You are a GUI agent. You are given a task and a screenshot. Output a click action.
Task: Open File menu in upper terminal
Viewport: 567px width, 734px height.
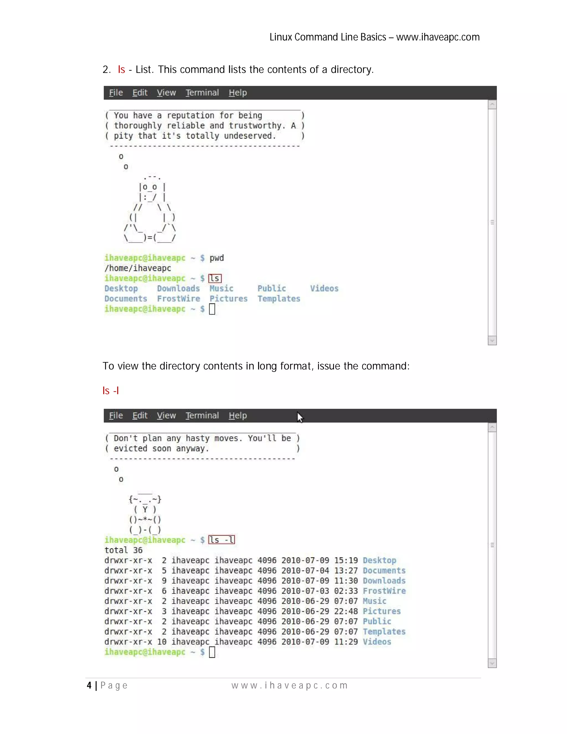[x=116, y=93]
